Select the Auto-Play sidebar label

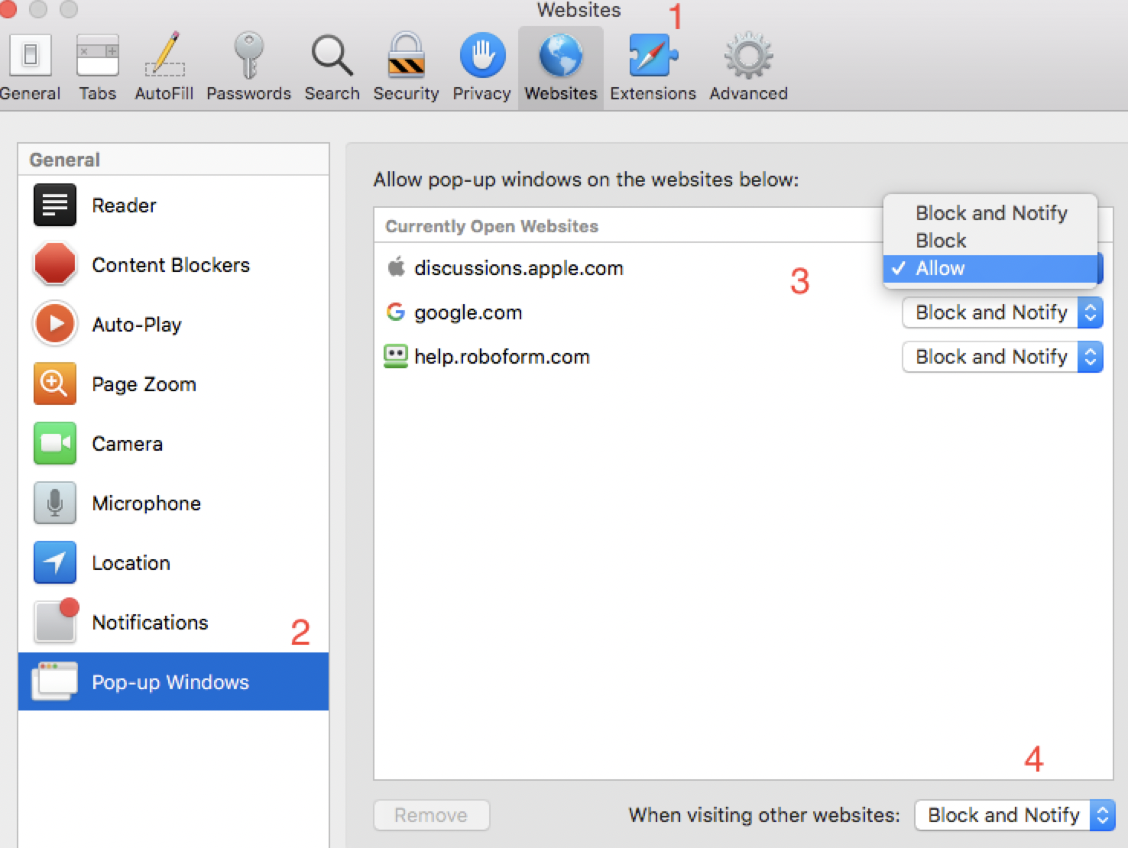137,325
